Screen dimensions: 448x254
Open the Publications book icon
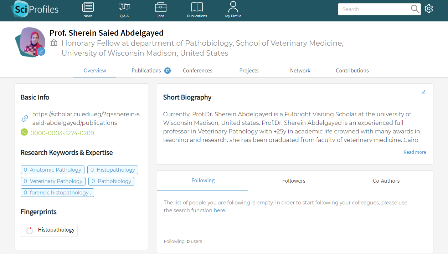[x=197, y=7]
